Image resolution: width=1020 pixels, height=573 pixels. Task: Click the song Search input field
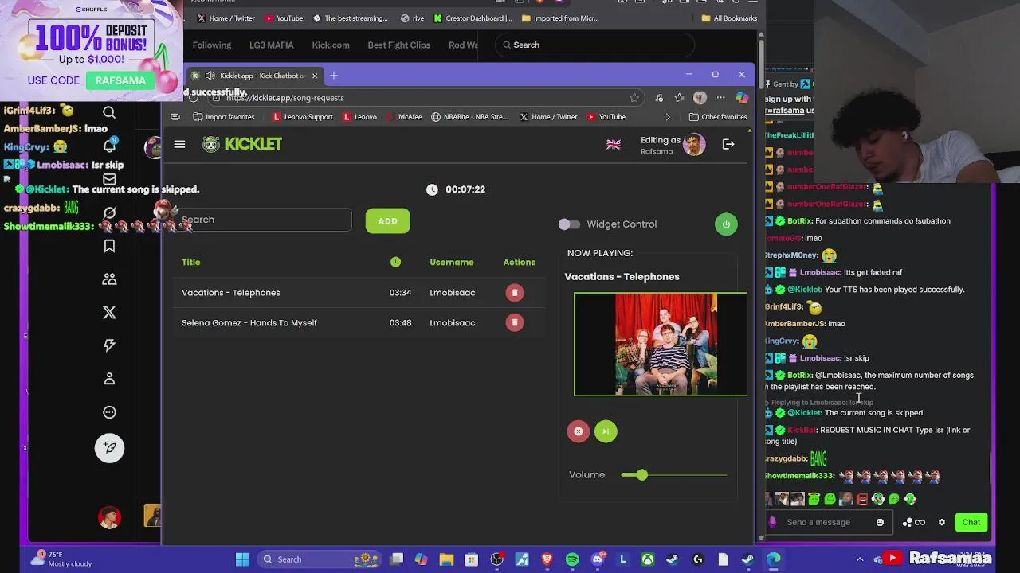264,220
